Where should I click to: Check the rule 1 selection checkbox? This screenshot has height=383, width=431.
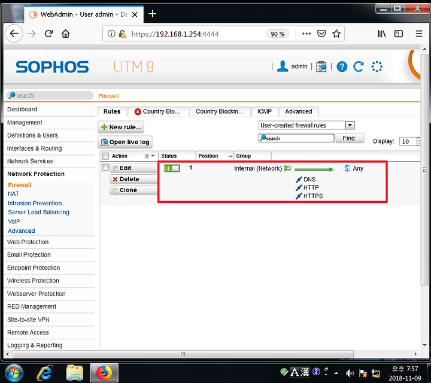105,167
